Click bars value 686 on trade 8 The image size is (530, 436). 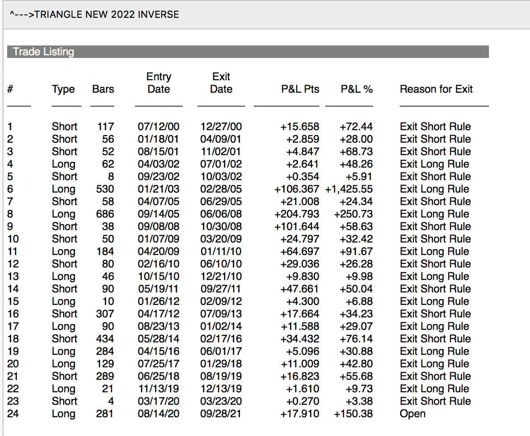(105, 214)
